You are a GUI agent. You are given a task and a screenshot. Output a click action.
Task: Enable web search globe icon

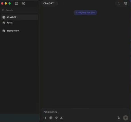click(x=51, y=118)
